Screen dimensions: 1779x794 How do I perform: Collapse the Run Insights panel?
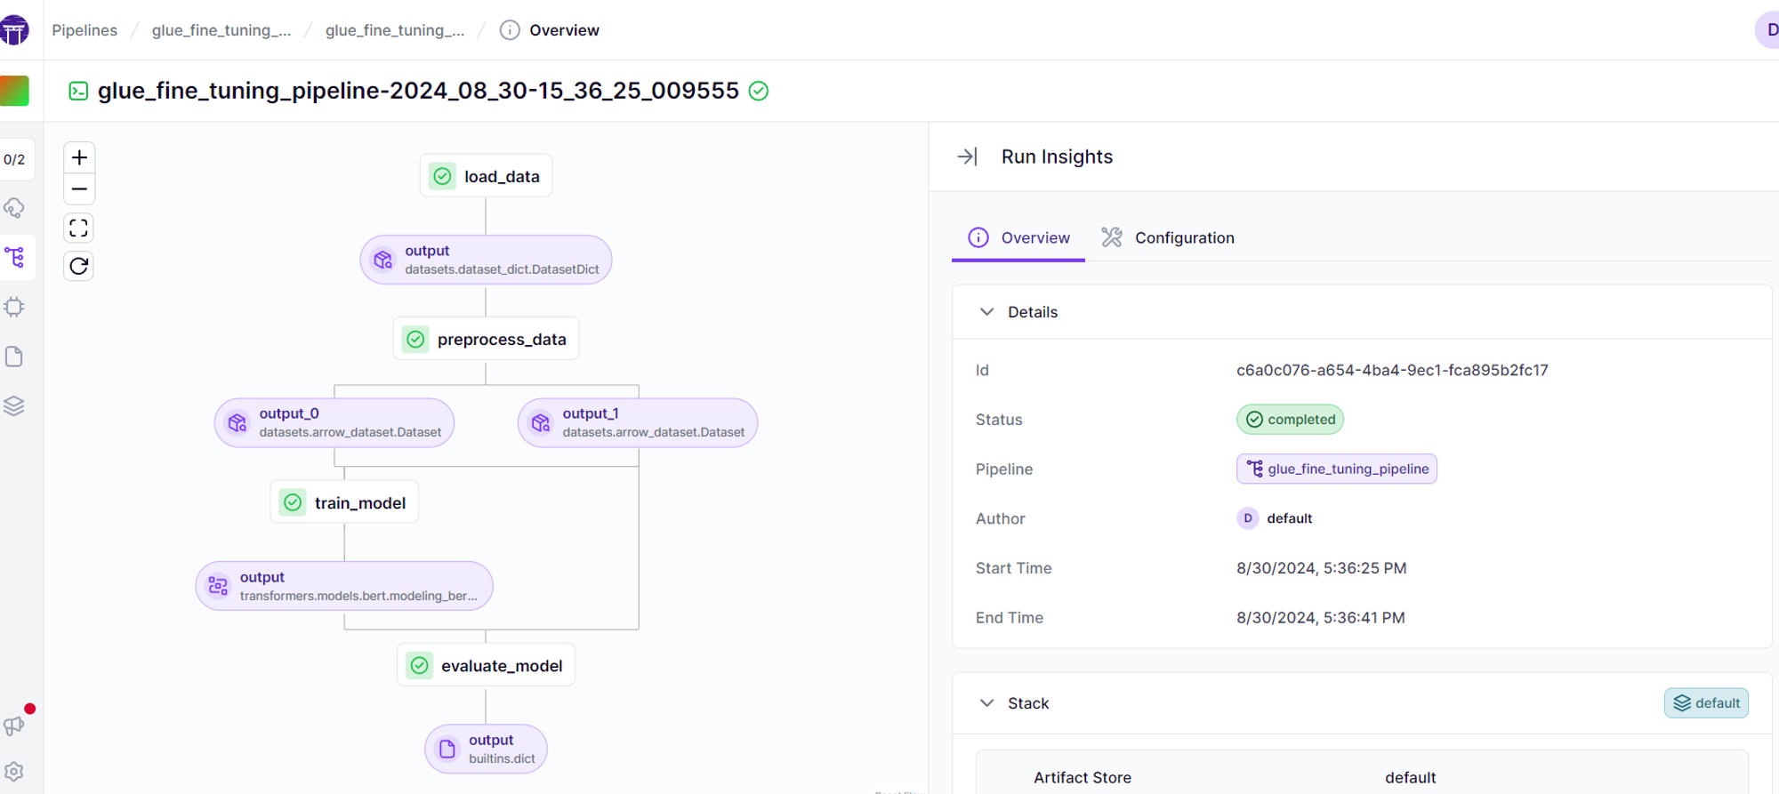(967, 156)
